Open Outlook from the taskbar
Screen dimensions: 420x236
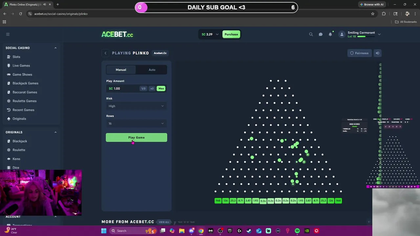pyautogui.click(x=259, y=231)
